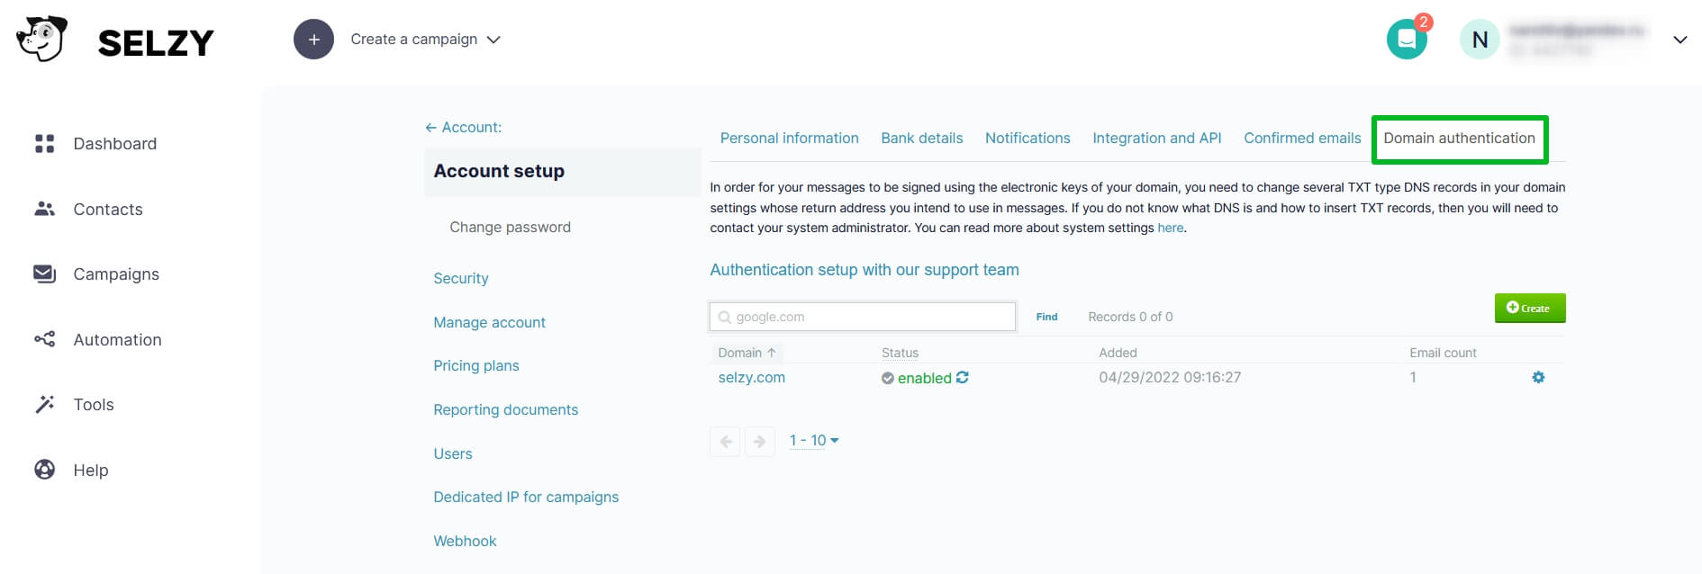This screenshot has width=1702, height=574.
Task: Open Tools in the sidebar
Action: click(94, 405)
